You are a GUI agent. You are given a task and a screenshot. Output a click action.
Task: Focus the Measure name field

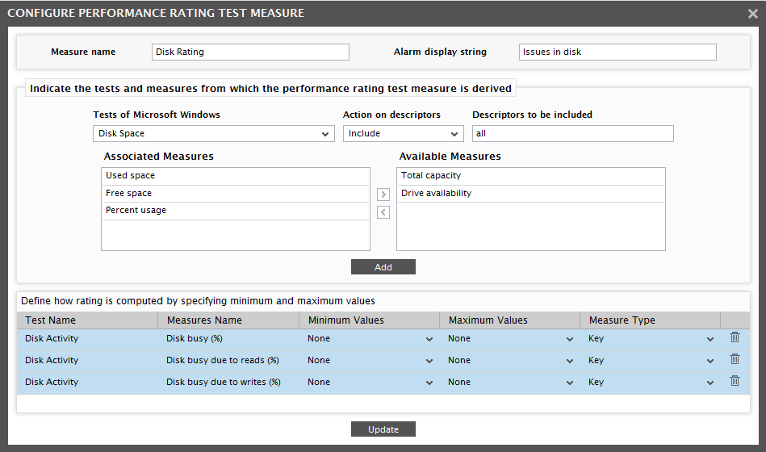[x=250, y=52]
